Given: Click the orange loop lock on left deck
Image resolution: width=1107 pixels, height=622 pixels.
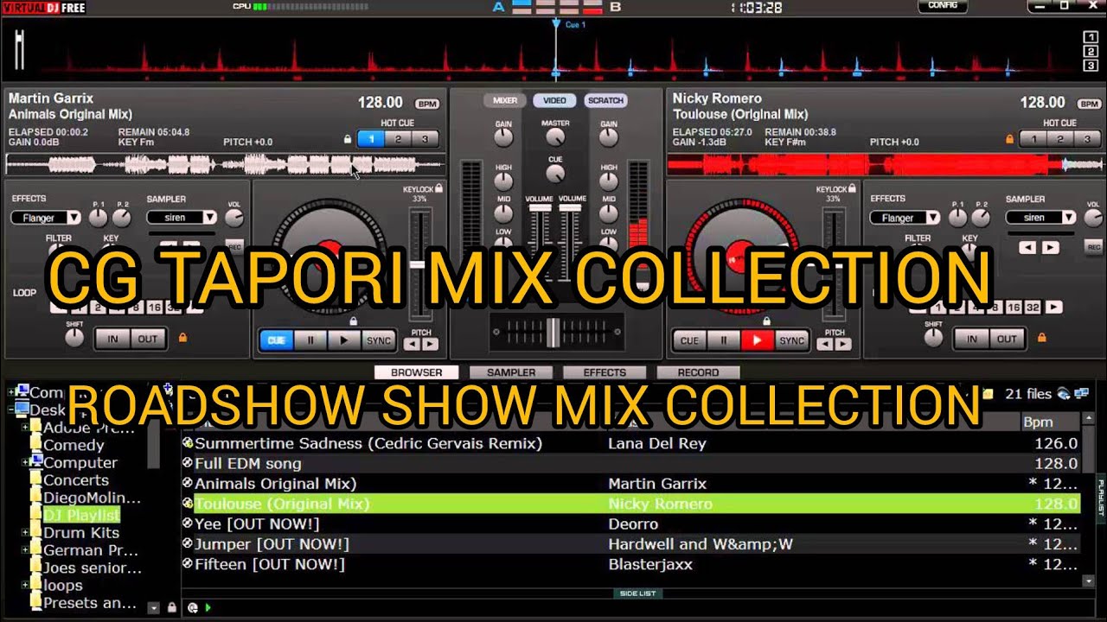Looking at the screenshot, I should (182, 338).
